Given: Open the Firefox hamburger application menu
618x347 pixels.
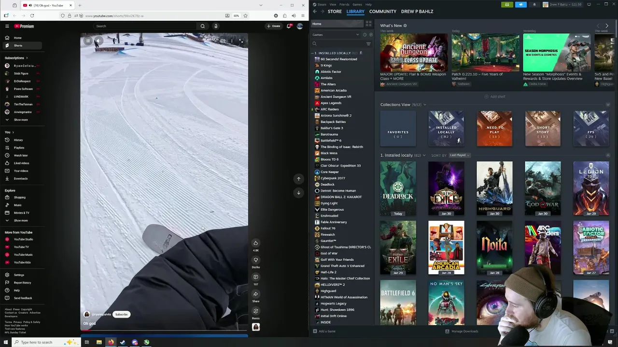Looking at the screenshot, I should click(302, 15).
